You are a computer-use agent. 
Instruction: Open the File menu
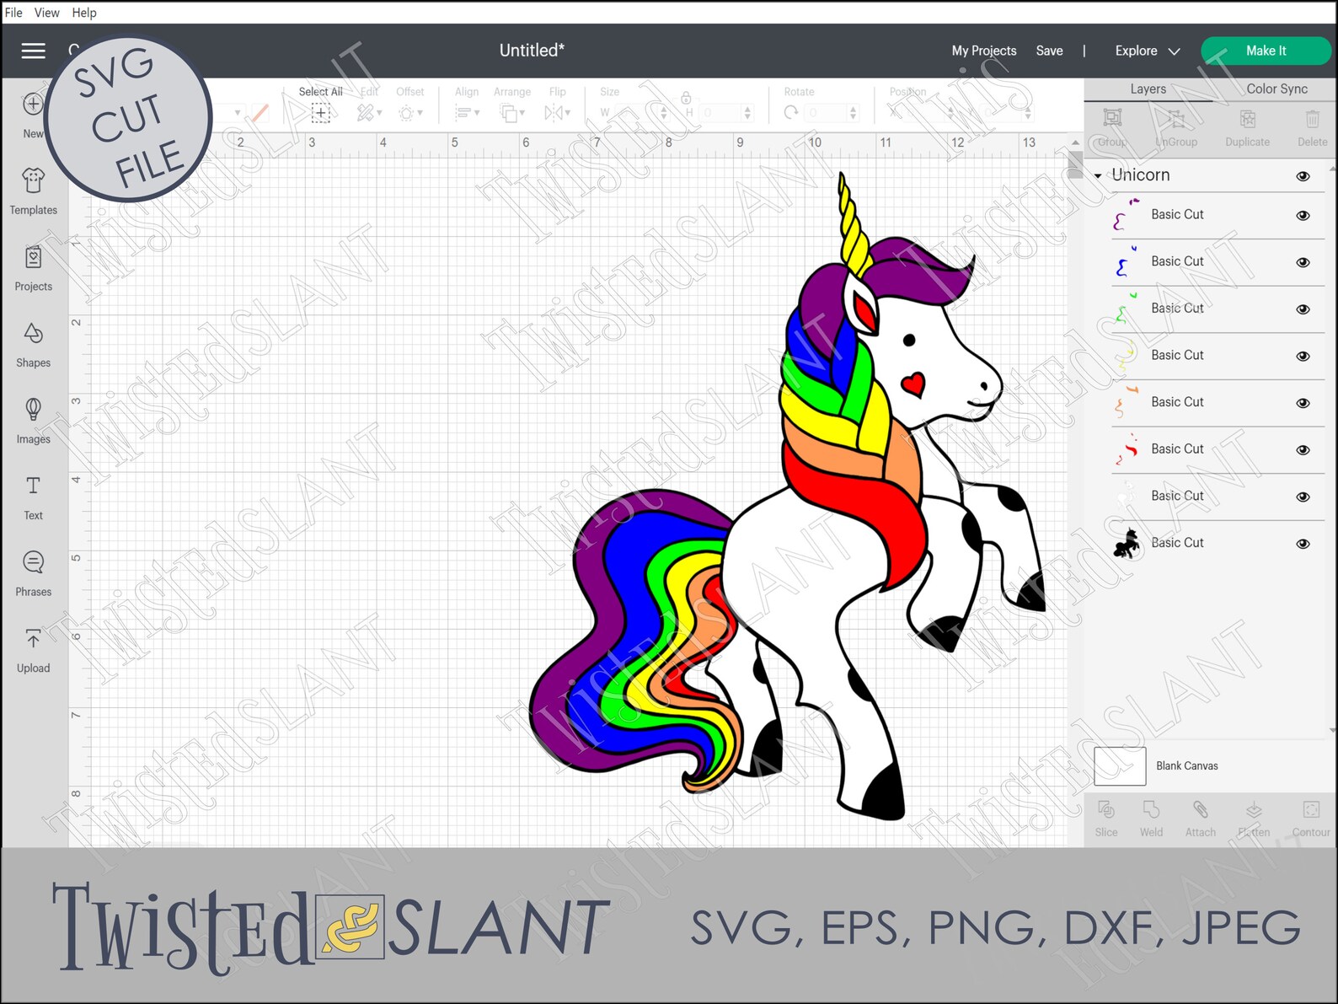coord(13,13)
